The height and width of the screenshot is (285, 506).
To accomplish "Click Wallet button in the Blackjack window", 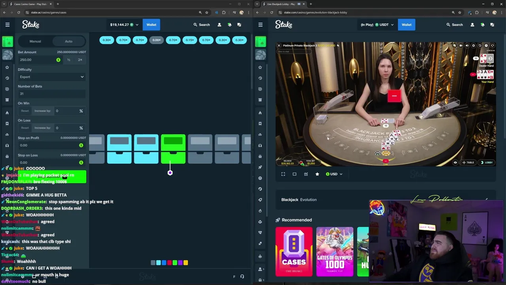I will tap(406, 25).
